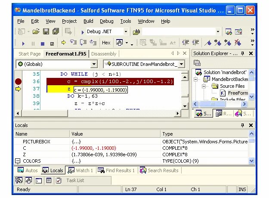Switch to the Search Results tab
Screen dimensions: 269x198
(x=159, y=170)
